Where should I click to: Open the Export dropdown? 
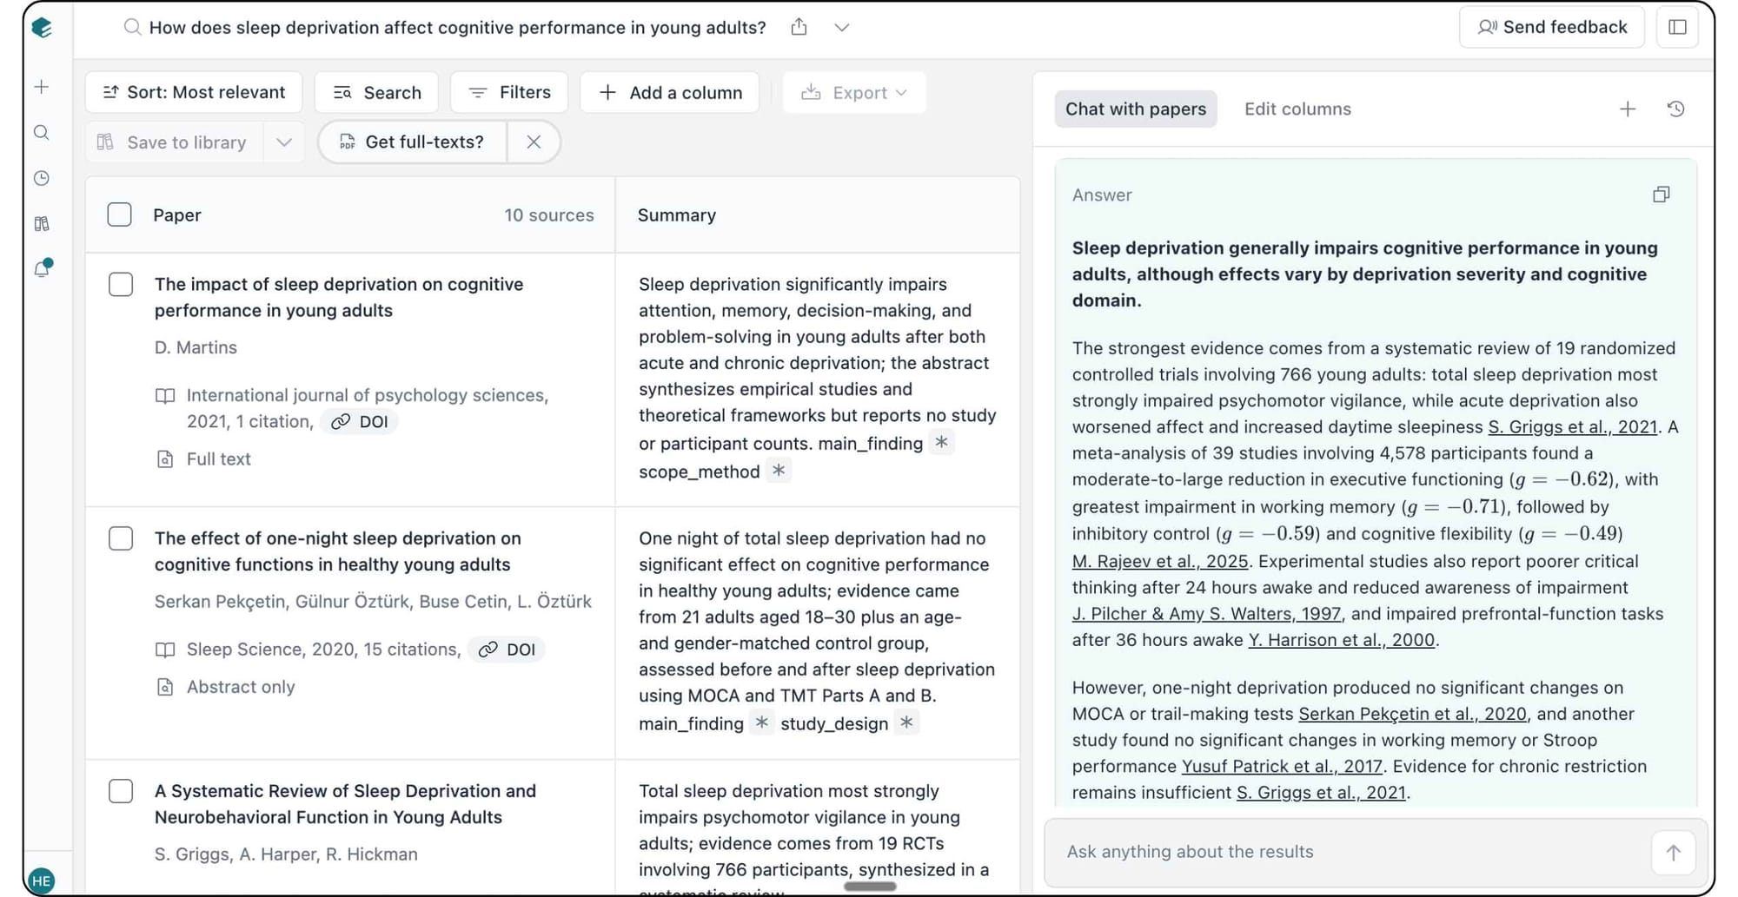coord(854,92)
